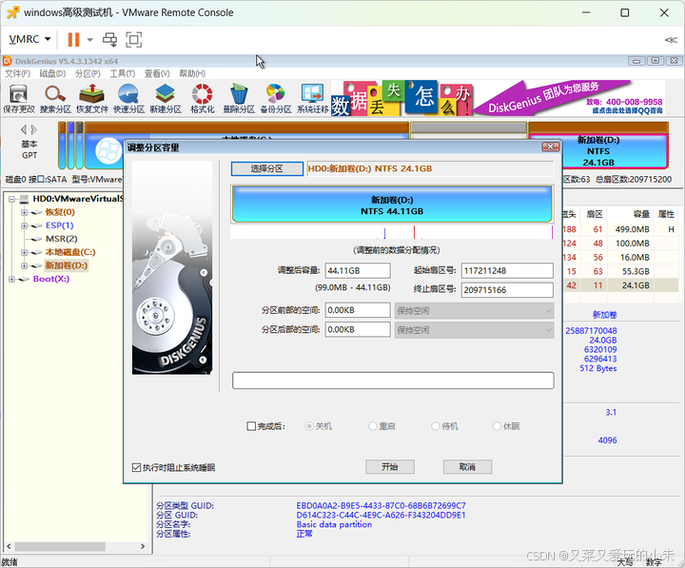Open the Backup Partition (备份分区) tool
This screenshot has height=568, width=685.
point(276,98)
